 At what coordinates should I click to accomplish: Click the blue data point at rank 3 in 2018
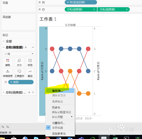point(79,49)
